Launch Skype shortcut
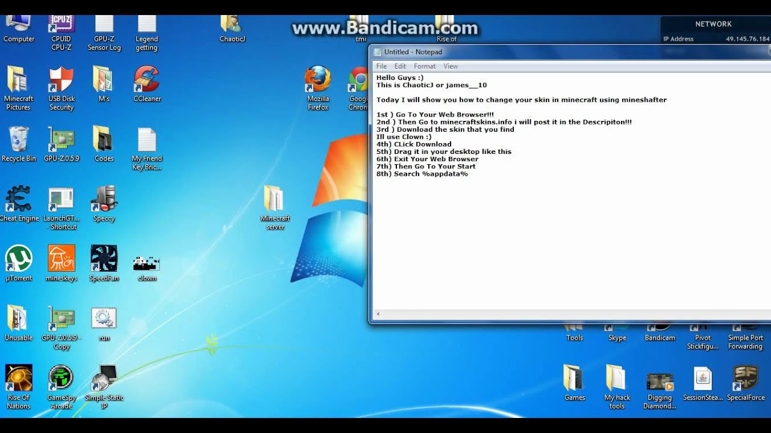Viewport: 771px width, 433px height. click(x=617, y=333)
